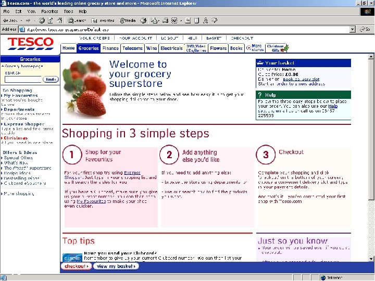Switch to the Flowers tab
The image size is (375, 281).
click(x=218, y=48)
